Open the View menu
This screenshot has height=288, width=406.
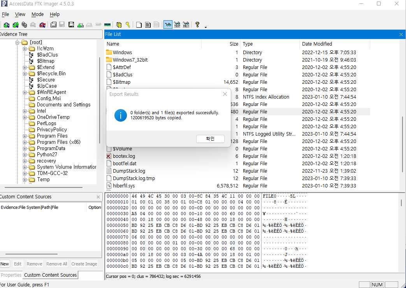pyautogui.click(x=20, y=14)
